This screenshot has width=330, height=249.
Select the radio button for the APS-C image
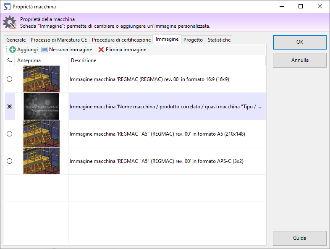click(x=10, y=161)
